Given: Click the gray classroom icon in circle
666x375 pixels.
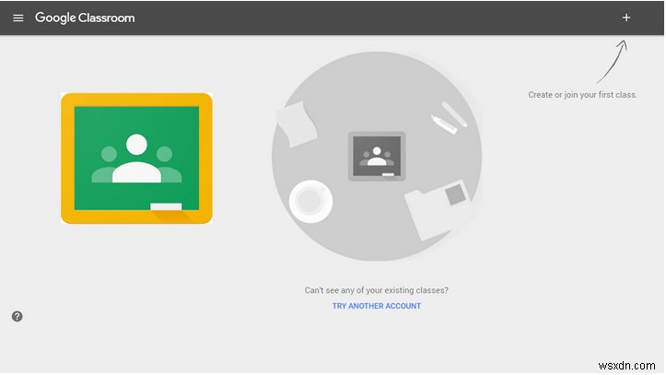Looking at the screenshot, I should pyautogui.click(x=377, y=157).
